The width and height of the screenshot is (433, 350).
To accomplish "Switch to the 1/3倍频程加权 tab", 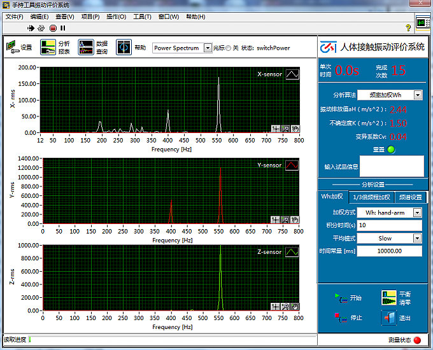I will pyautogui.click(x=372, y=197).
